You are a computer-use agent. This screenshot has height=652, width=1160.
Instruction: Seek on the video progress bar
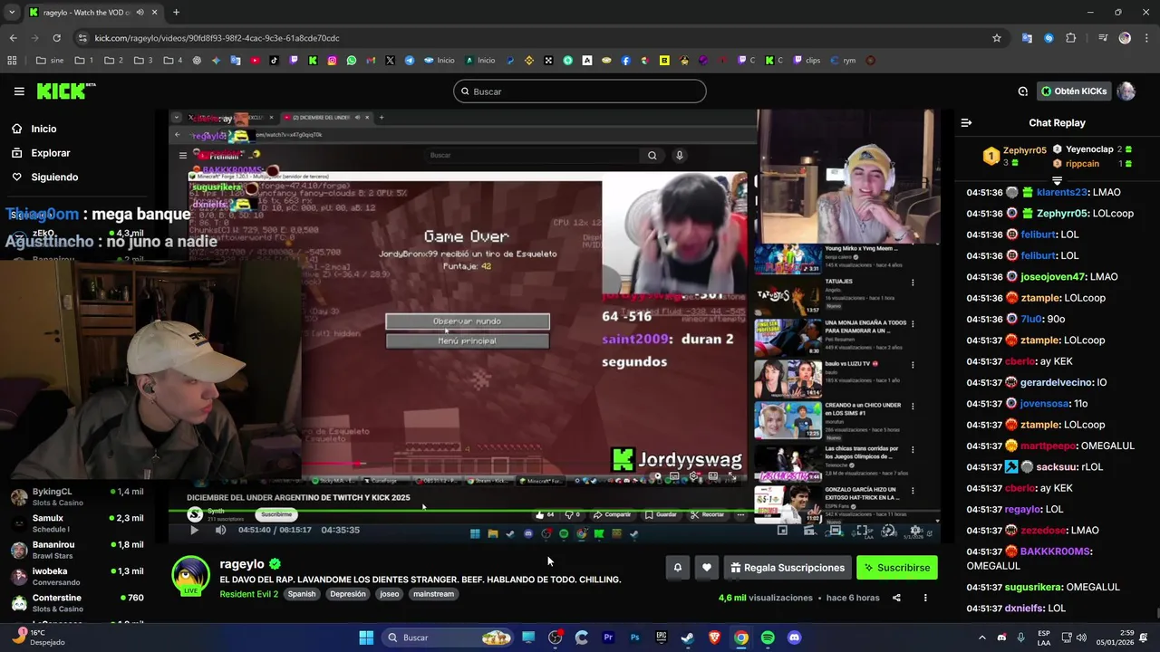(x=553, y=512)
